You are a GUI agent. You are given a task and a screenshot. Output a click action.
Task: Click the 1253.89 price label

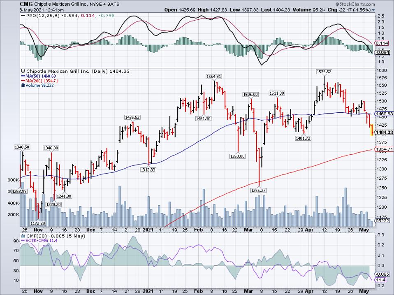(x=19, y=191)
